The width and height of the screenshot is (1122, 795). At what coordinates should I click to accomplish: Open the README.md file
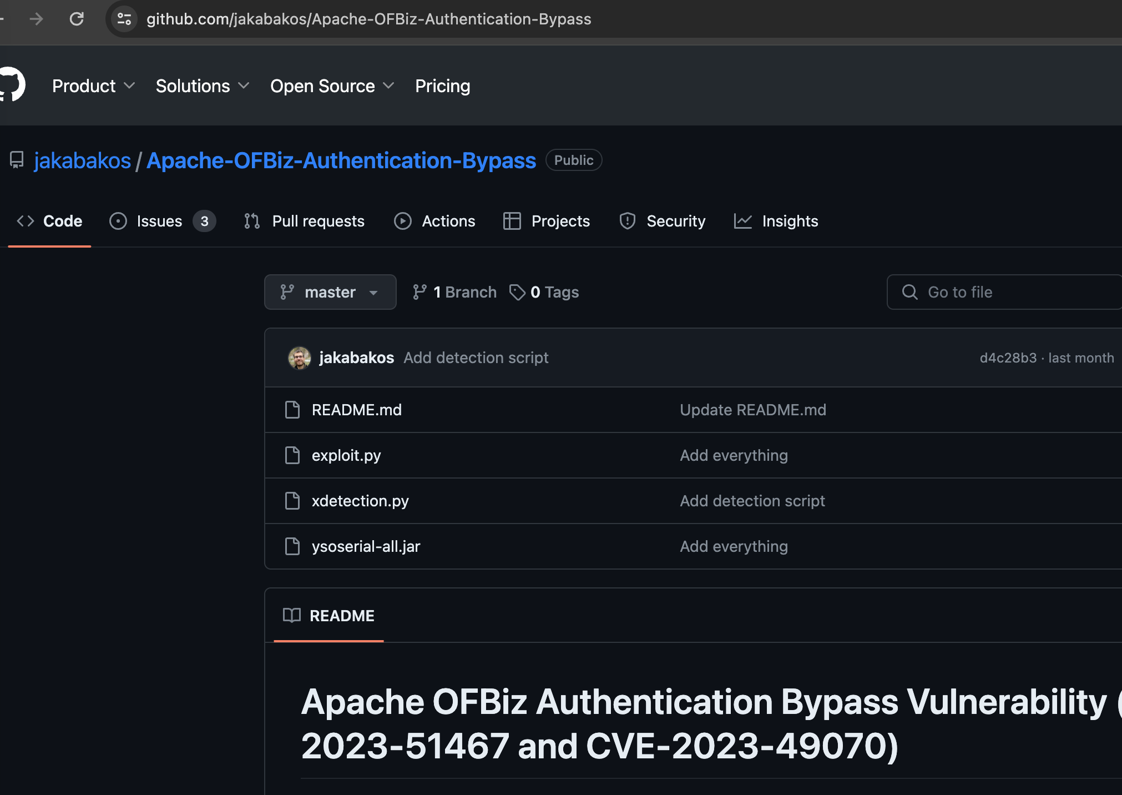357,410
